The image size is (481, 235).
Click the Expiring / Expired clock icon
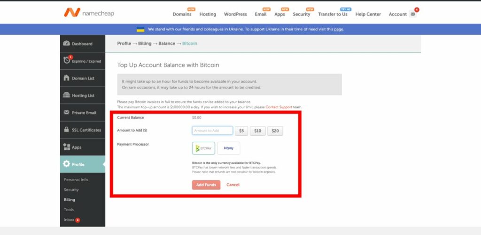tap(67, 60)
